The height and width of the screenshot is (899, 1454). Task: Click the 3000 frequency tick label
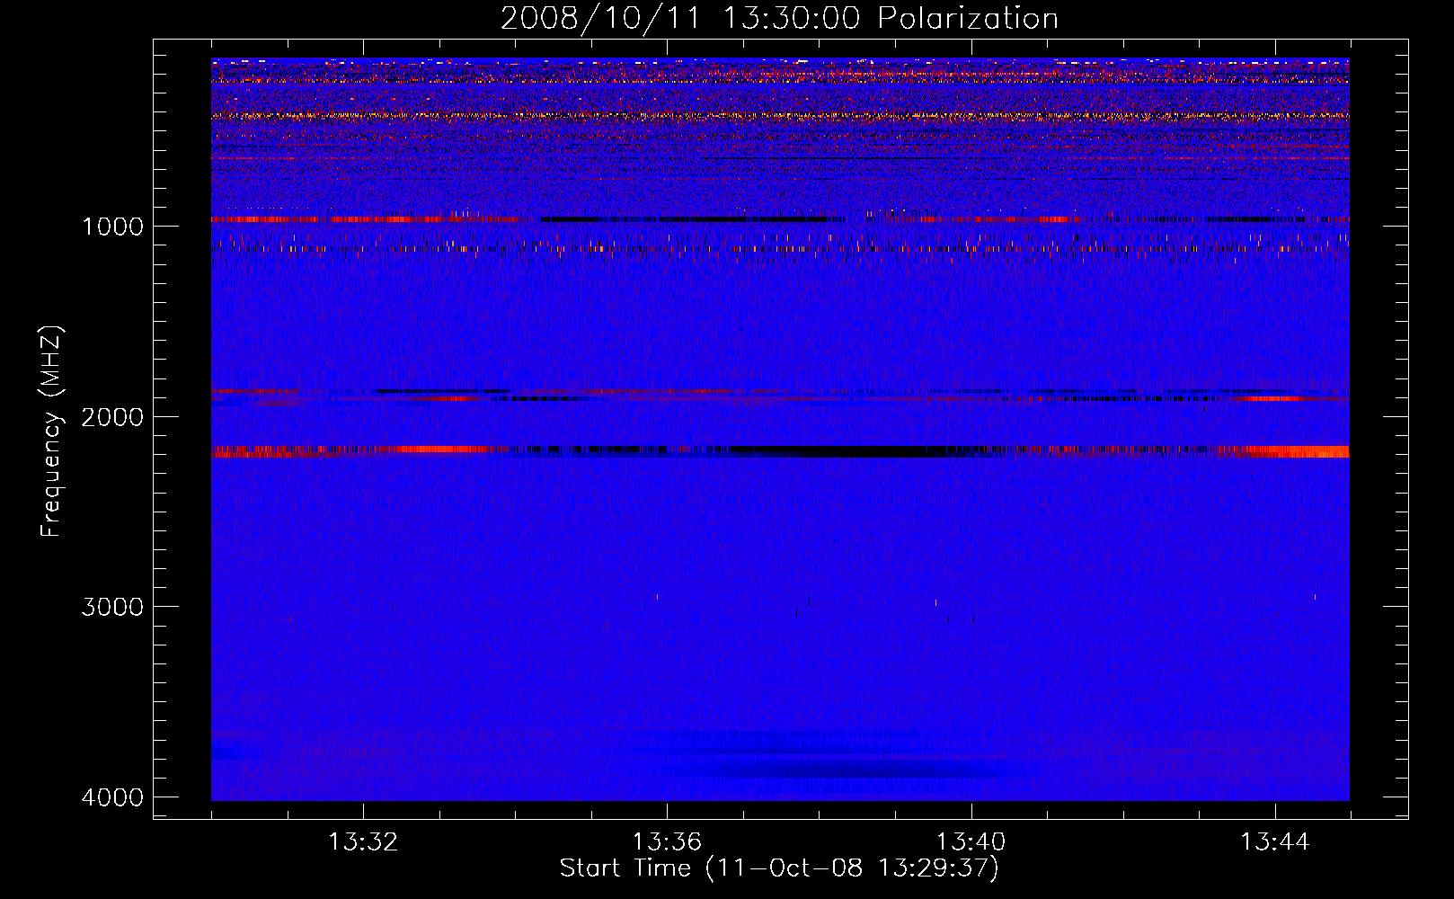pos(112,606)
